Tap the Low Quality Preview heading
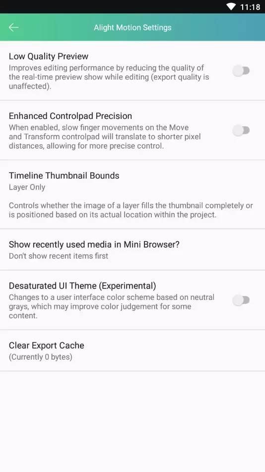265x472 pixels. point(48,56)
